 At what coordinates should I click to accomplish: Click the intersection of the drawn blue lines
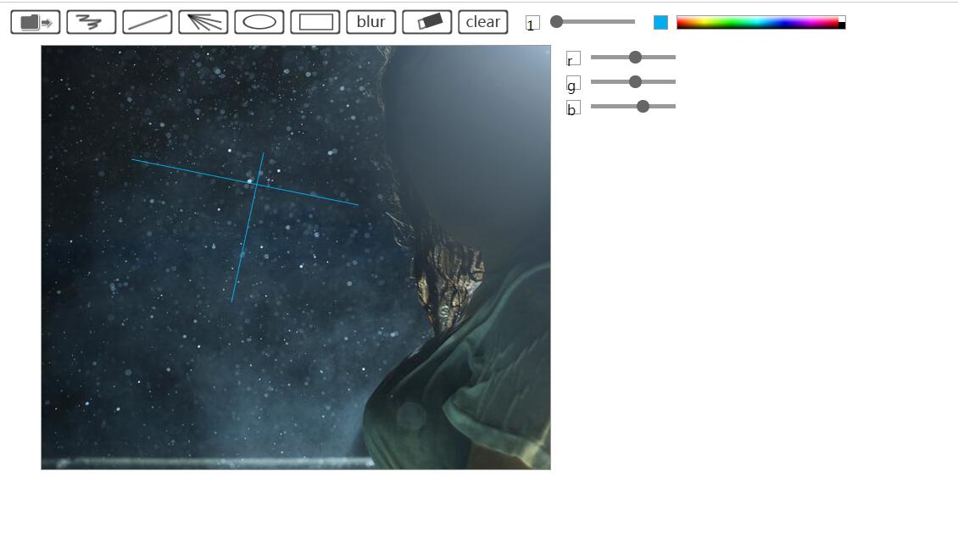(258, 183)
